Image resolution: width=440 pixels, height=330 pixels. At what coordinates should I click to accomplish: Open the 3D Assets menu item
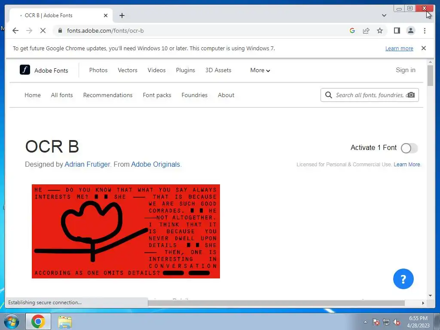click(218, 70)
